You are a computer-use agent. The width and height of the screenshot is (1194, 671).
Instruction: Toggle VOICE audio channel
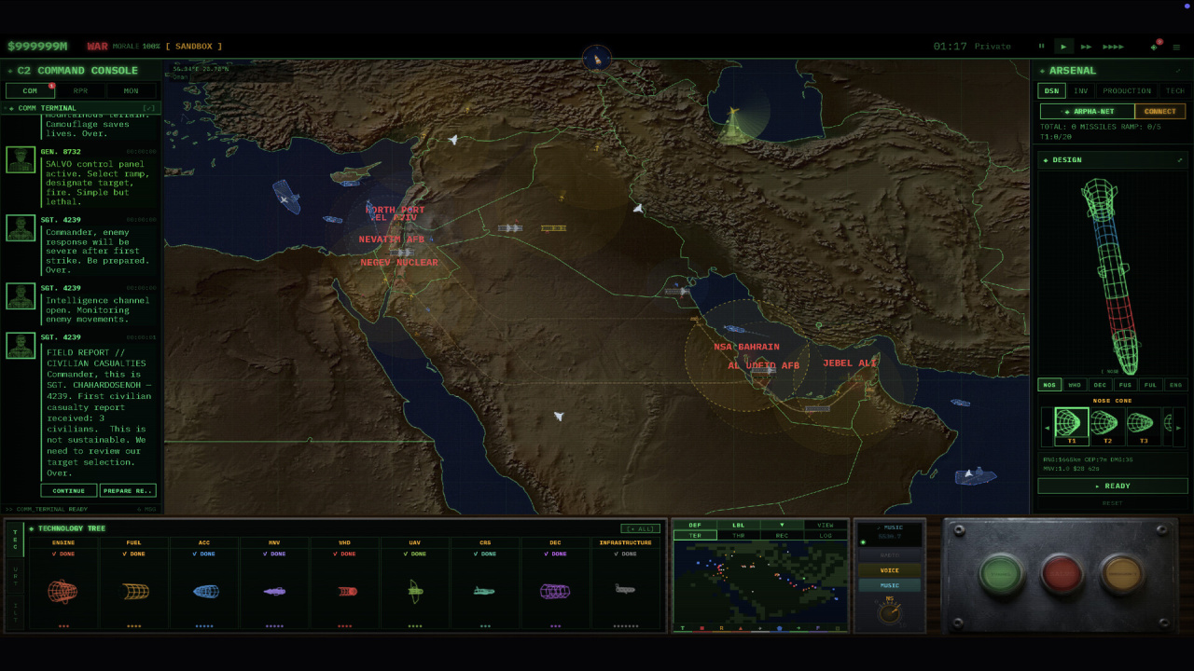pos(890,570)
